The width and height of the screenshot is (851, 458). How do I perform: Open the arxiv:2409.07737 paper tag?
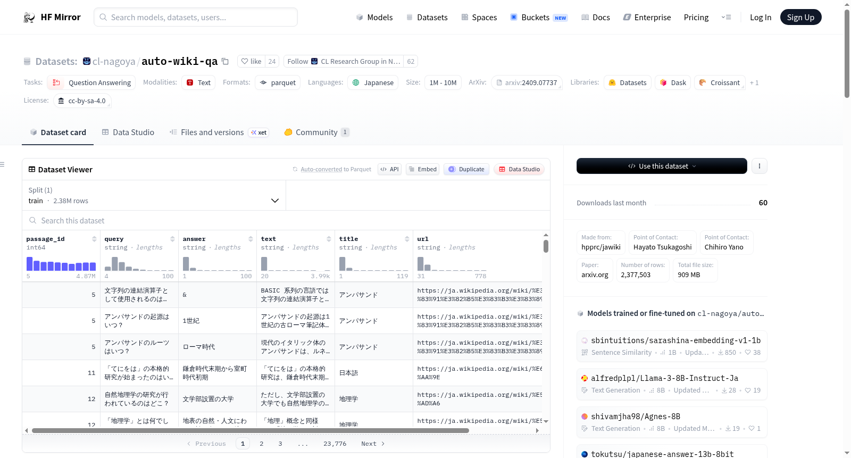(x=527, y=82)
